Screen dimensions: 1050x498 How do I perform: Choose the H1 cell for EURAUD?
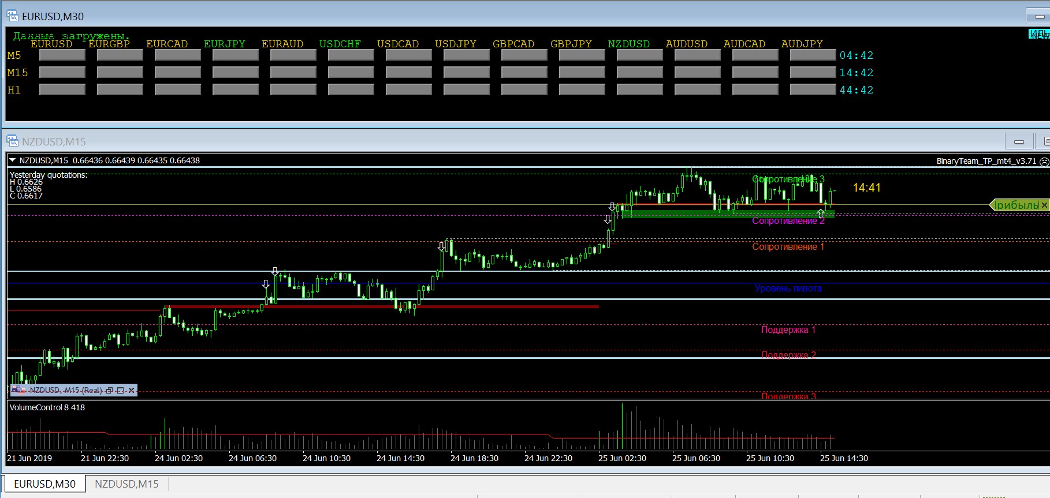(x=293, y=90)
